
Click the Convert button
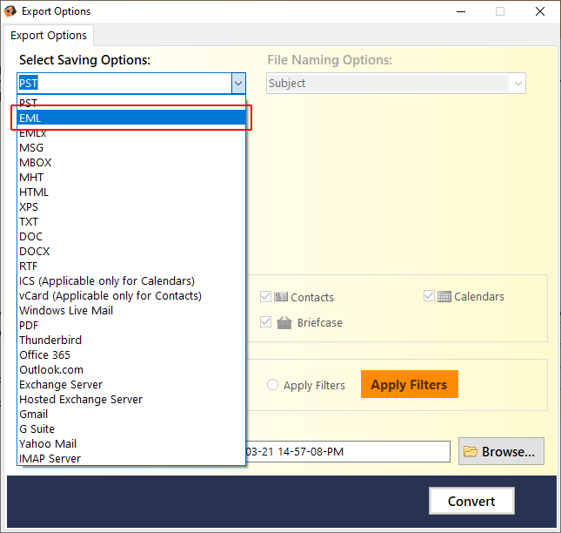click(x=471, y=501)
